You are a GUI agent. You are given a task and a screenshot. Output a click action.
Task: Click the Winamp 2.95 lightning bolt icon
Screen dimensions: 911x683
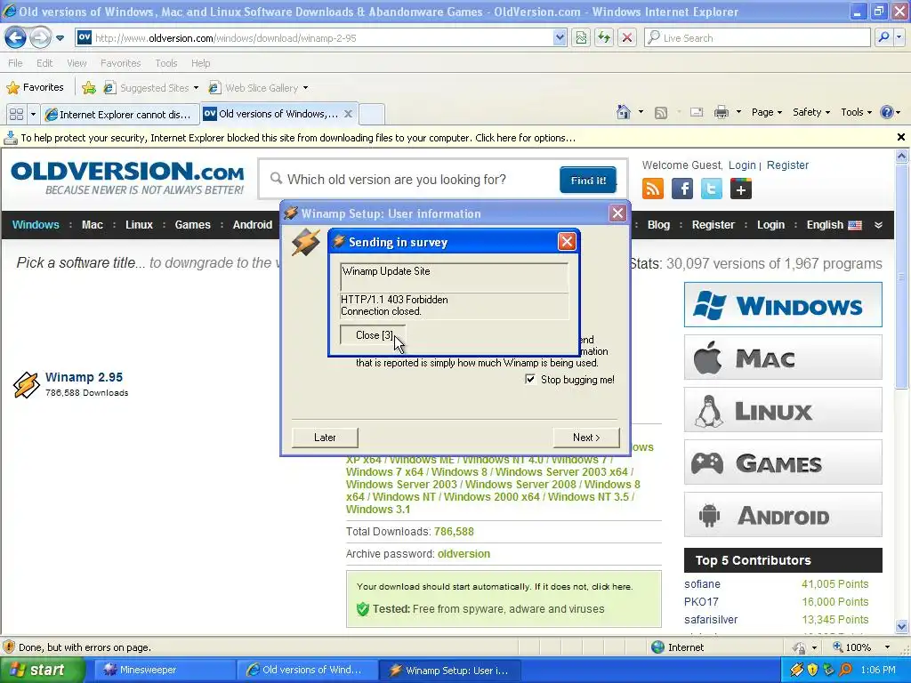click(26, 384)
